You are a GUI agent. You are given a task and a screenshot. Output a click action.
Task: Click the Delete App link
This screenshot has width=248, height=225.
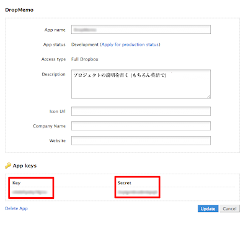(16, 208)
